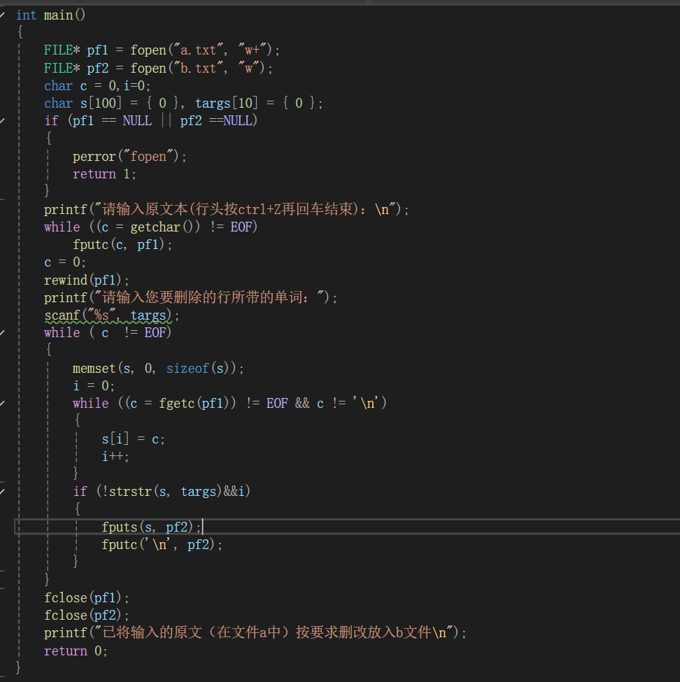Click the 'memset(s, 0, sizeof(s));' line
Screen dimensions: 680x682
point(158,369)
